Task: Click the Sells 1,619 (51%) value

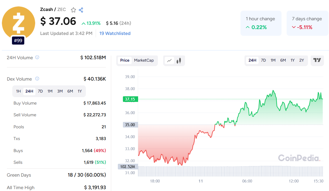Action: (x=95, y=162)
